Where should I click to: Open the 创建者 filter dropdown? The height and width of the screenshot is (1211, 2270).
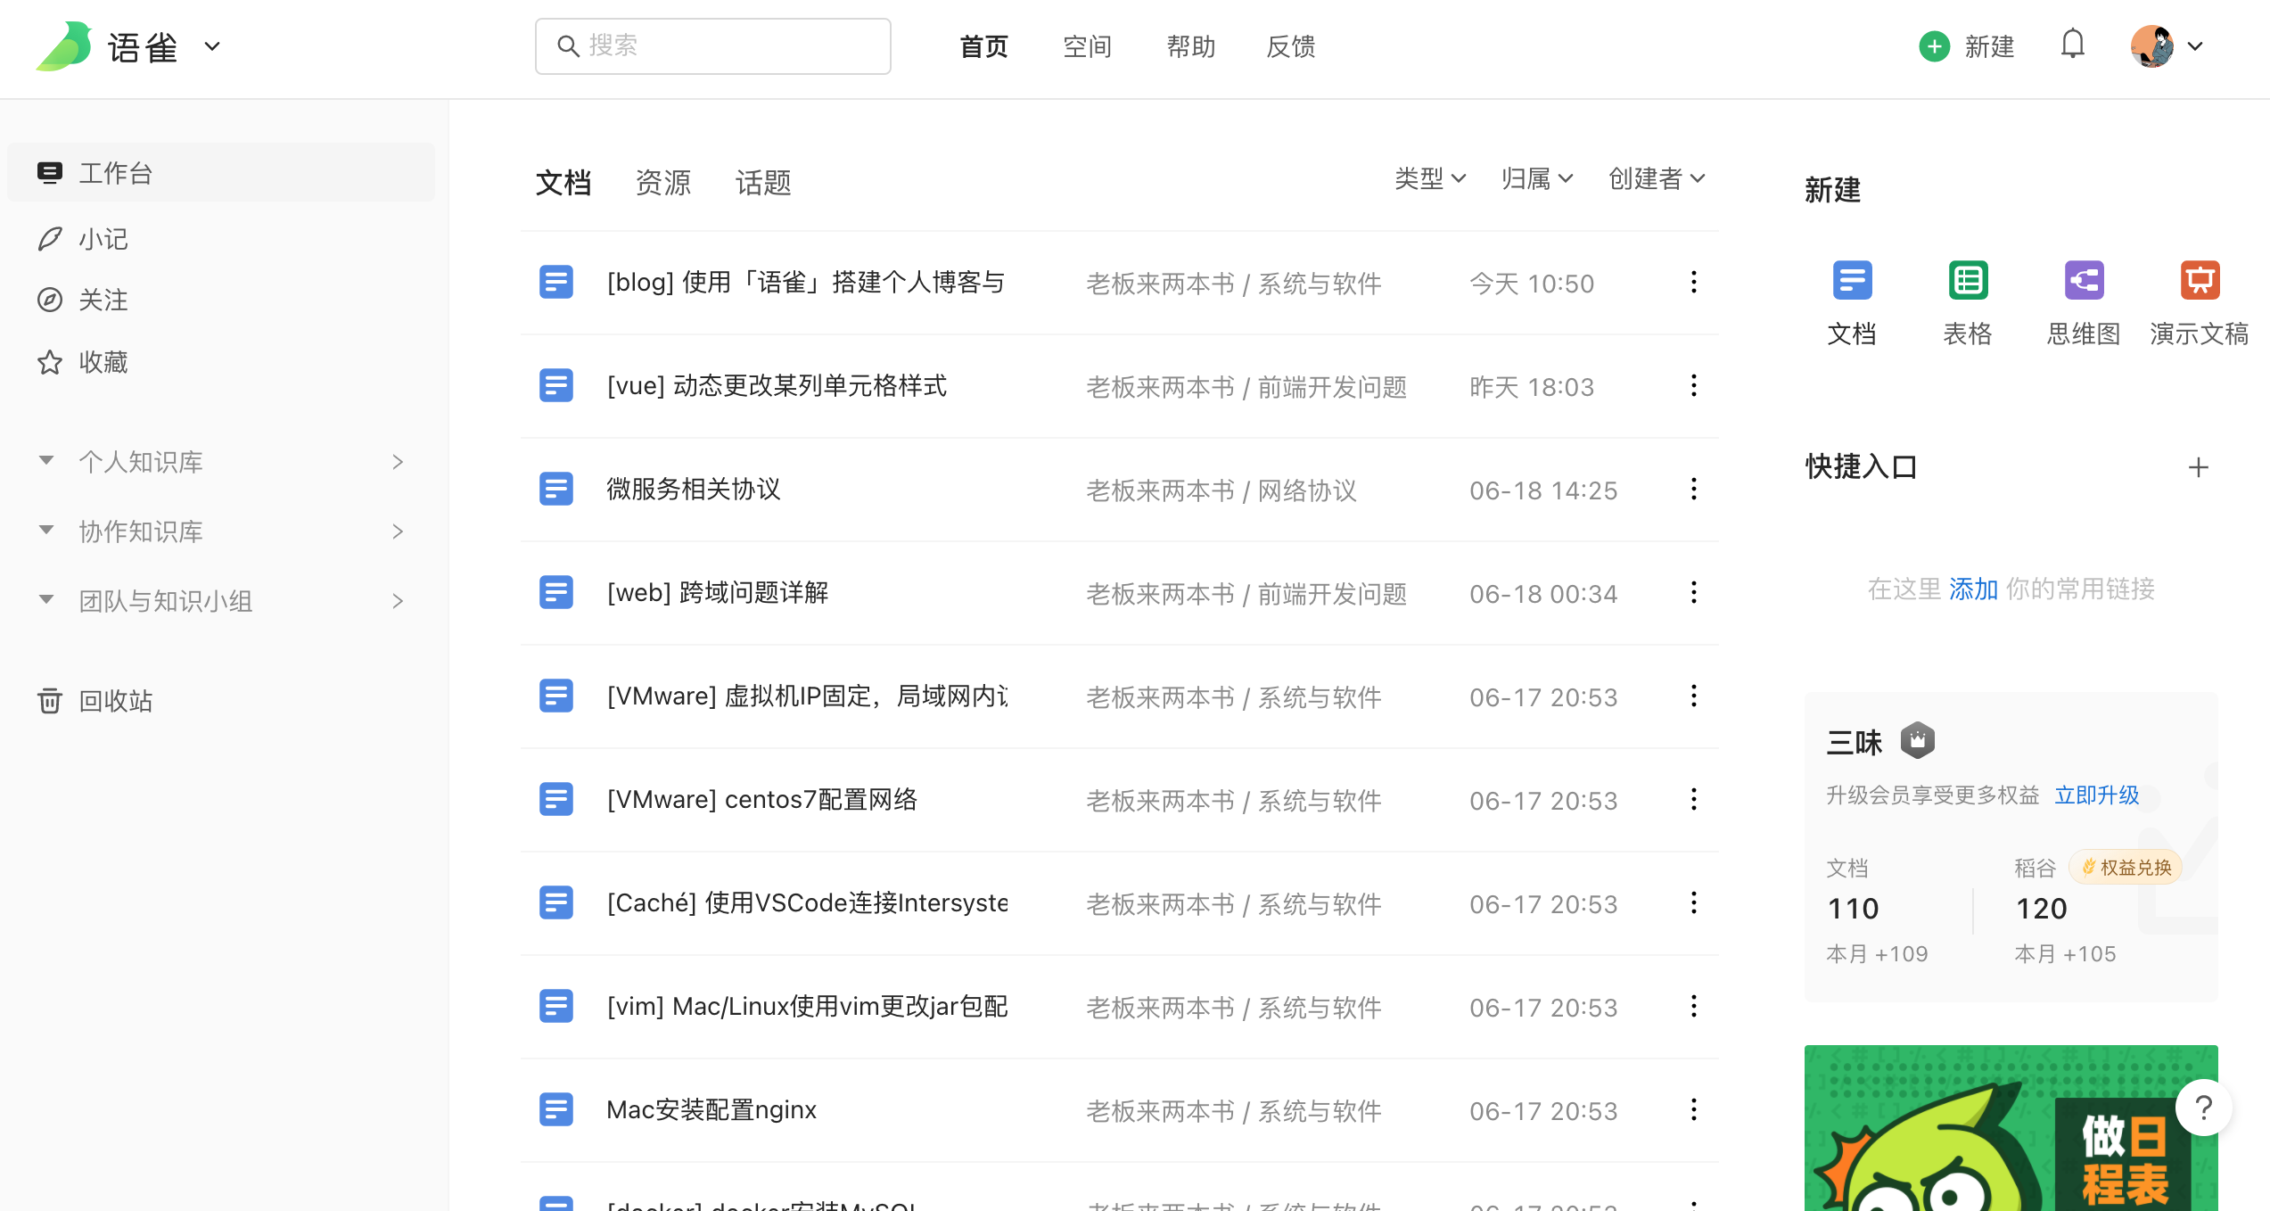[1656, 179]
